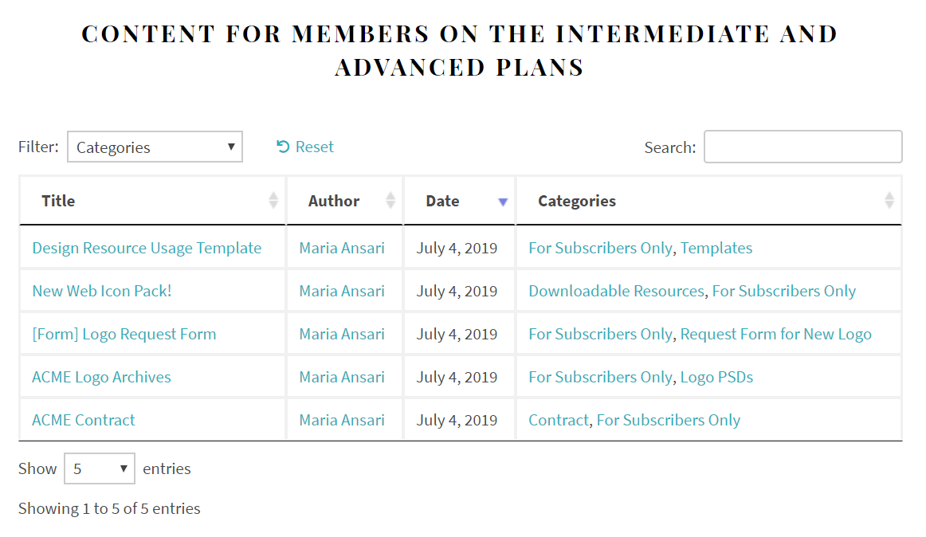
Task: Open the [Form] Logo Request Form post
Action: 124,335
